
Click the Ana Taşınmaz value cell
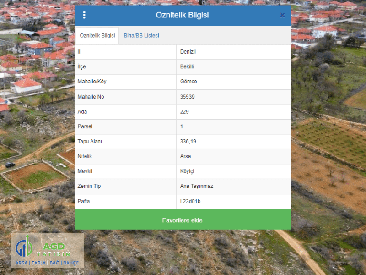coord(197,186)
